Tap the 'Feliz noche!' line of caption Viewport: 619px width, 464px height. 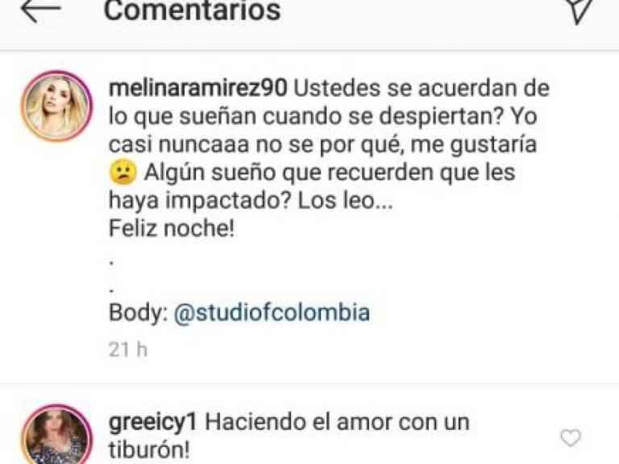point(172,228)
